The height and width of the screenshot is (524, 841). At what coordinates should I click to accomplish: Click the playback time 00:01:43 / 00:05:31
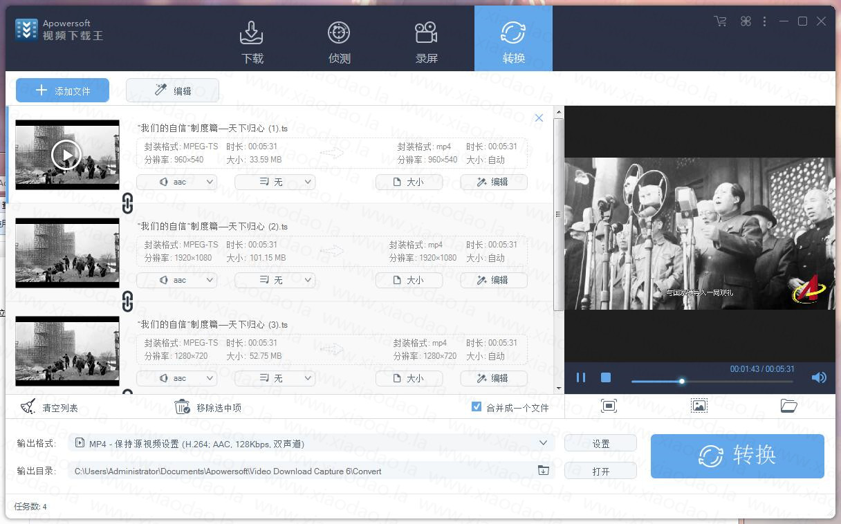[762, 369]
